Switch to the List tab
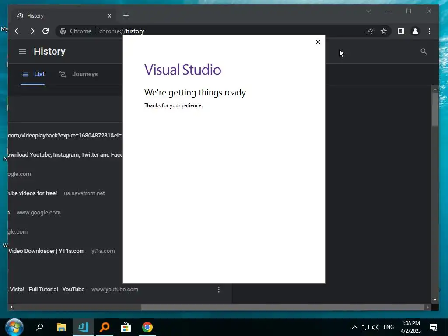 [x=33, y=74]
